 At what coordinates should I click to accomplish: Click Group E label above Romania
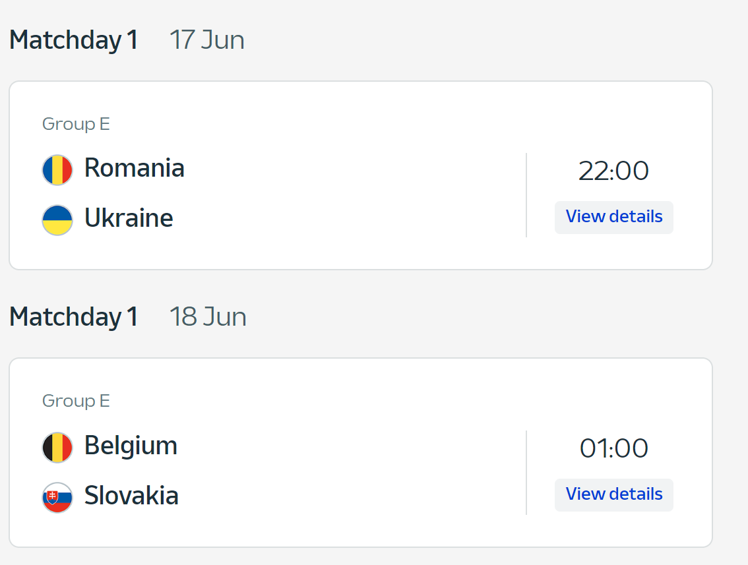coord(76,124)
